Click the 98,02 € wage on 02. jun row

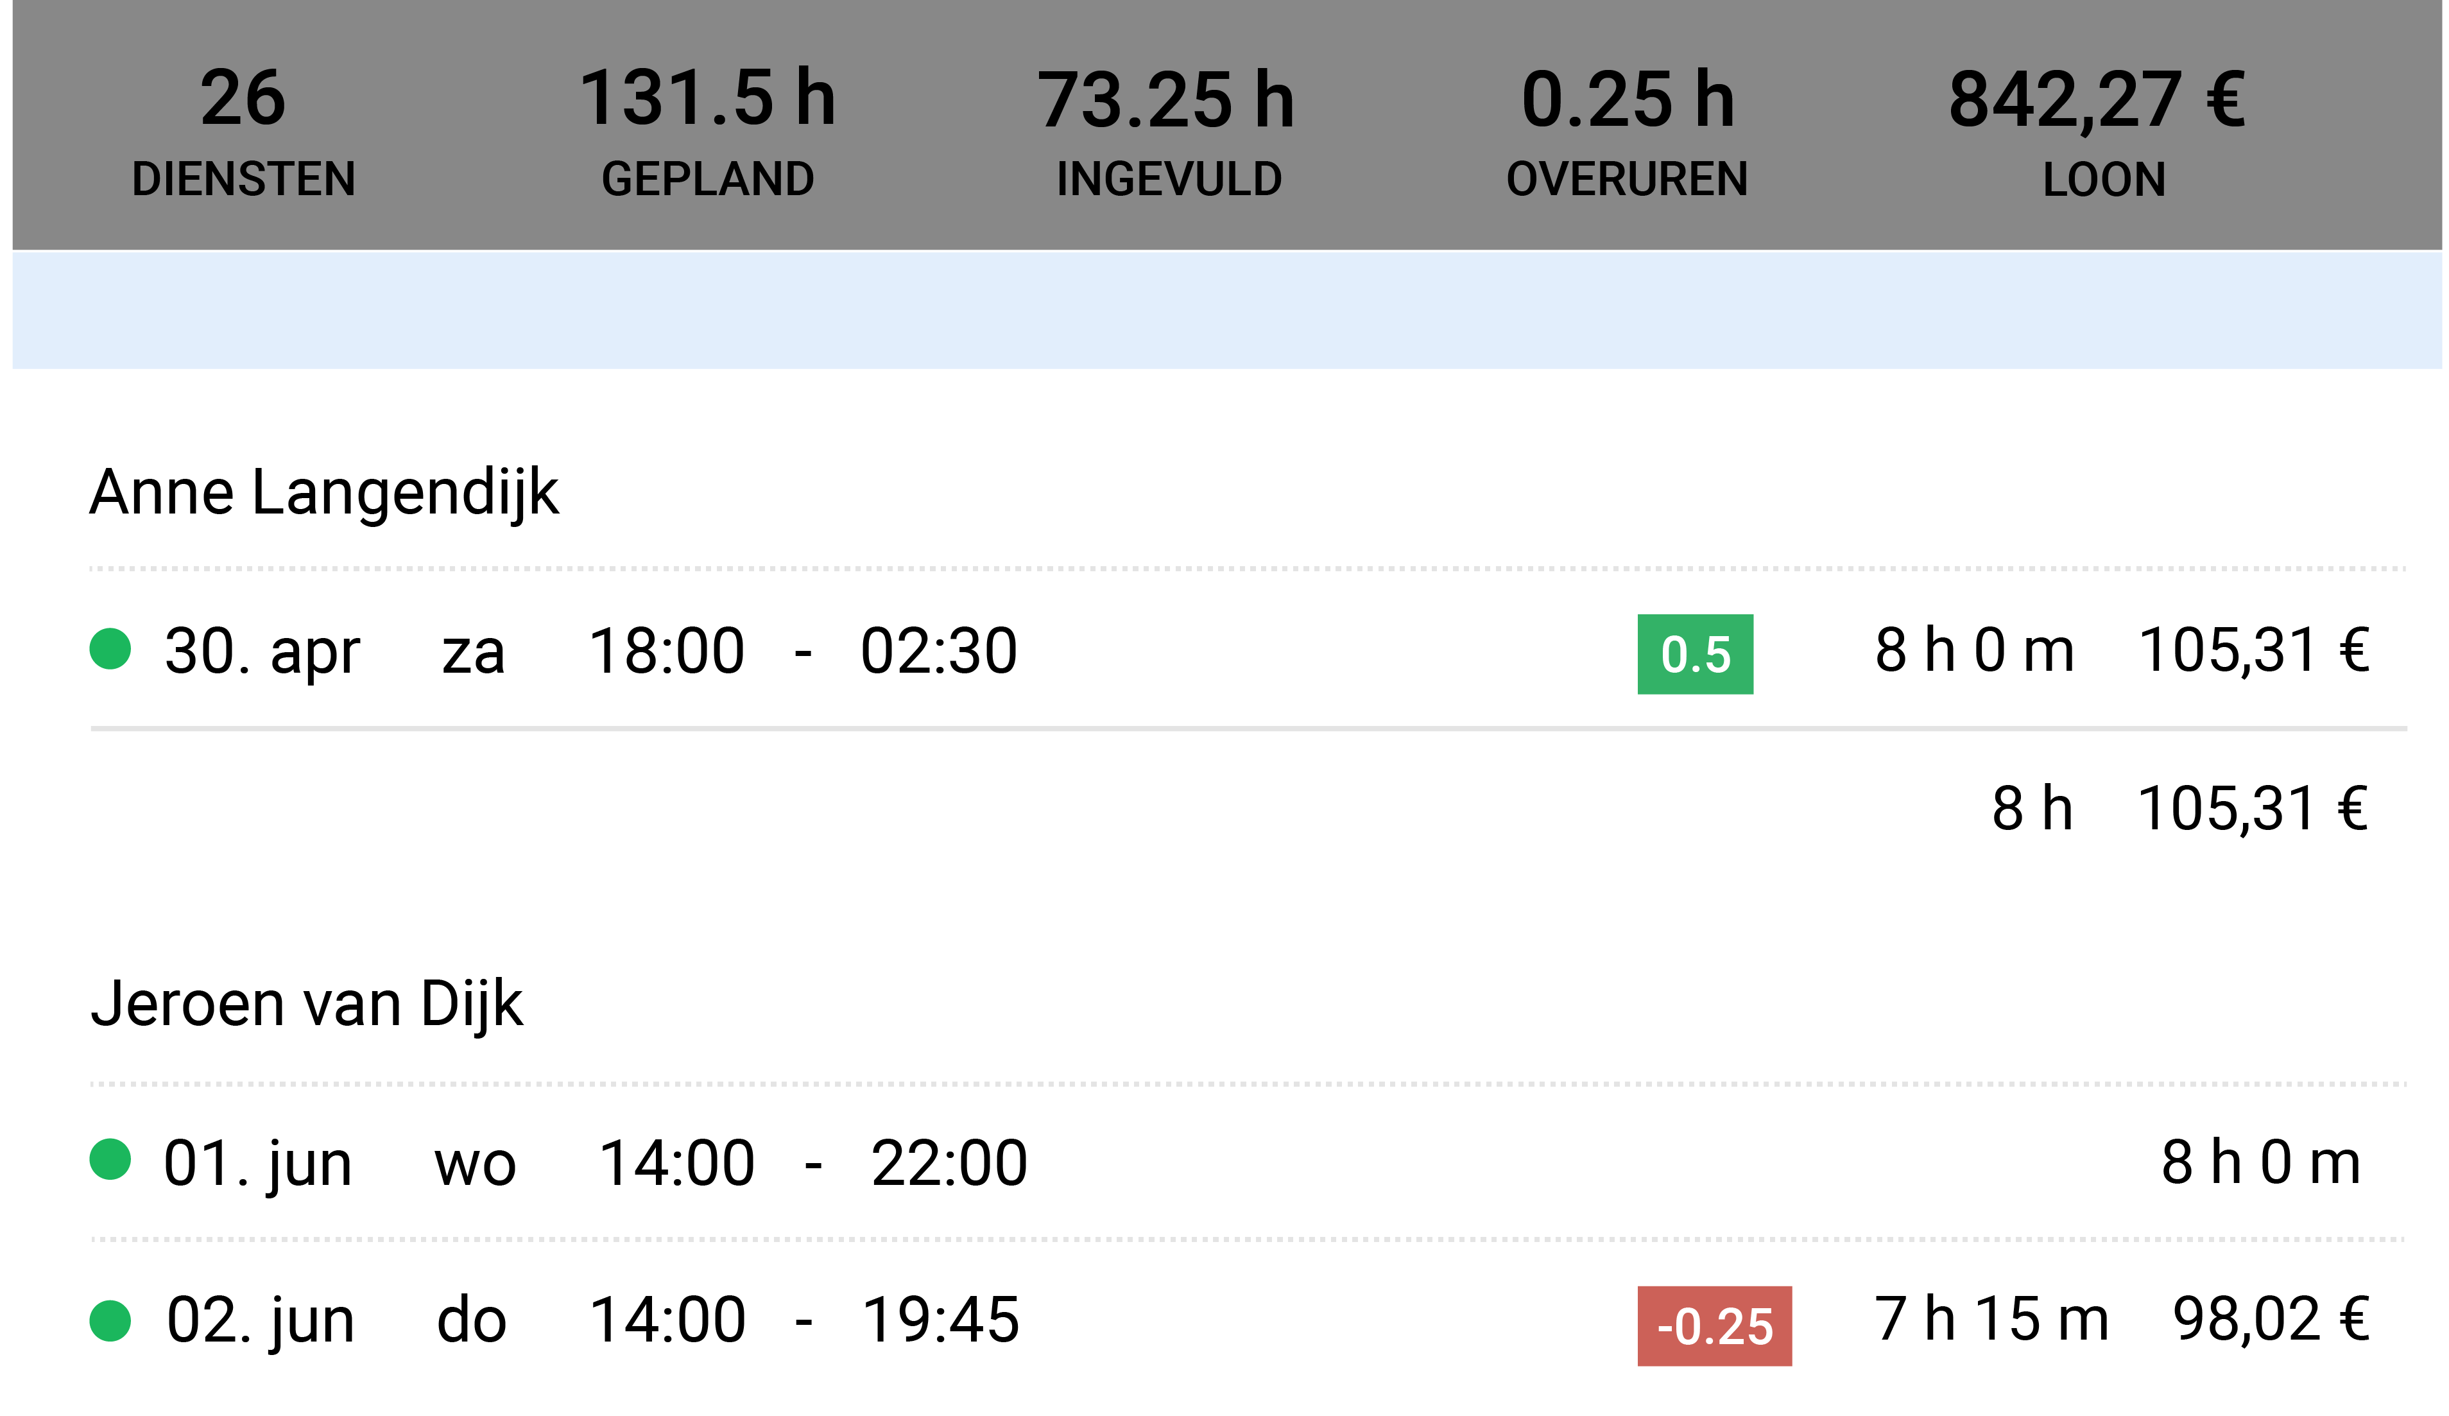tap(2271, 1319)
